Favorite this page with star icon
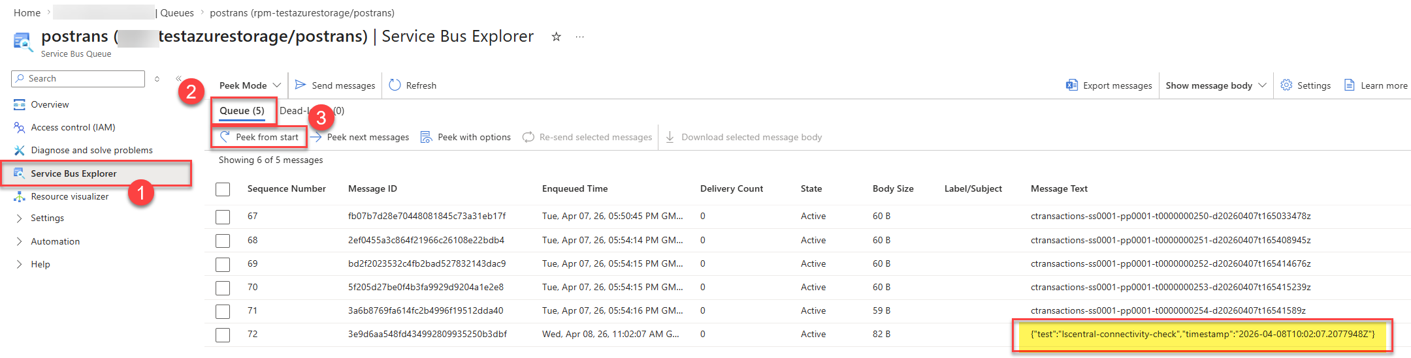1411x358 pixels. [x=556, y=37]
